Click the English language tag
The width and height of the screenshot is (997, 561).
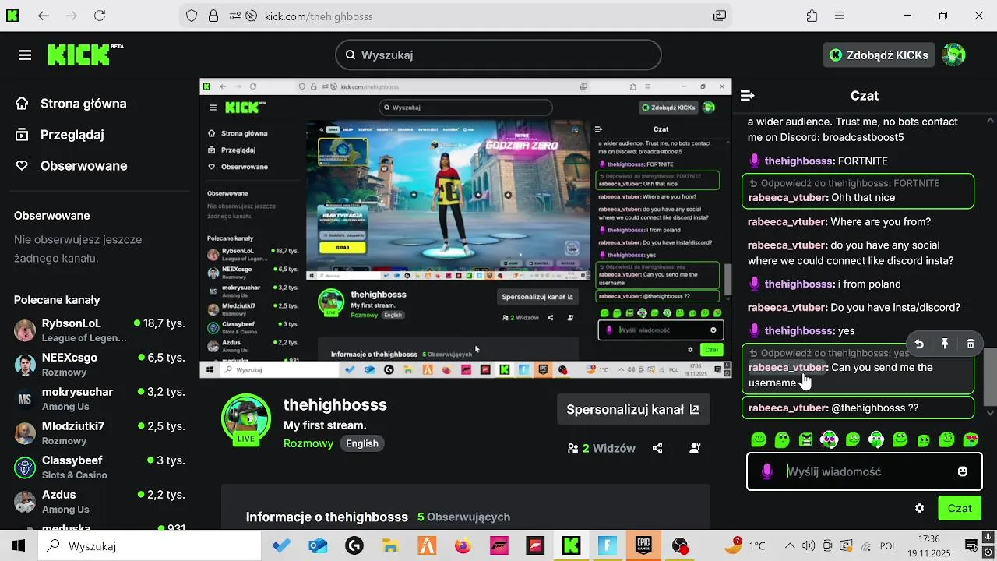pos(362,443)
